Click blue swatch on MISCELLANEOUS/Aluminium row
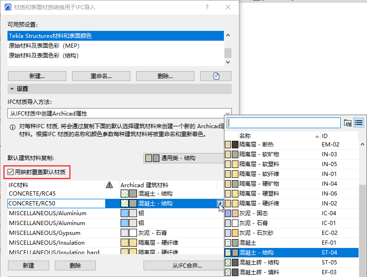The height and width of the screenshot is (277, 367). [x=124, y=213]
